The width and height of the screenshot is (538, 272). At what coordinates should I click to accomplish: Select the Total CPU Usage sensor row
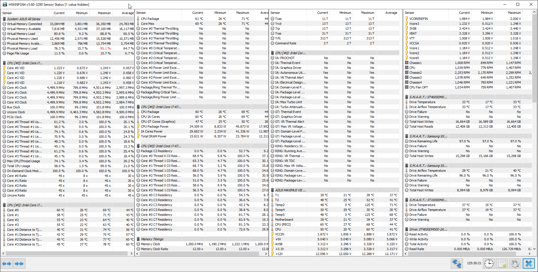(18, 166)
